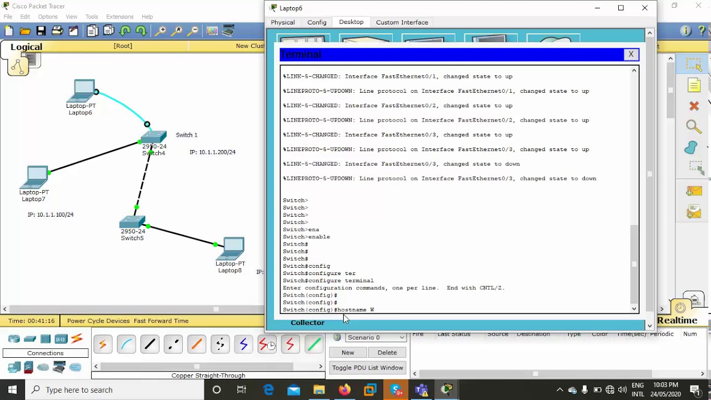Open the Wireless Devices category
The width and height of the screenshot is (711, 400).
click(x=61, y=339)
